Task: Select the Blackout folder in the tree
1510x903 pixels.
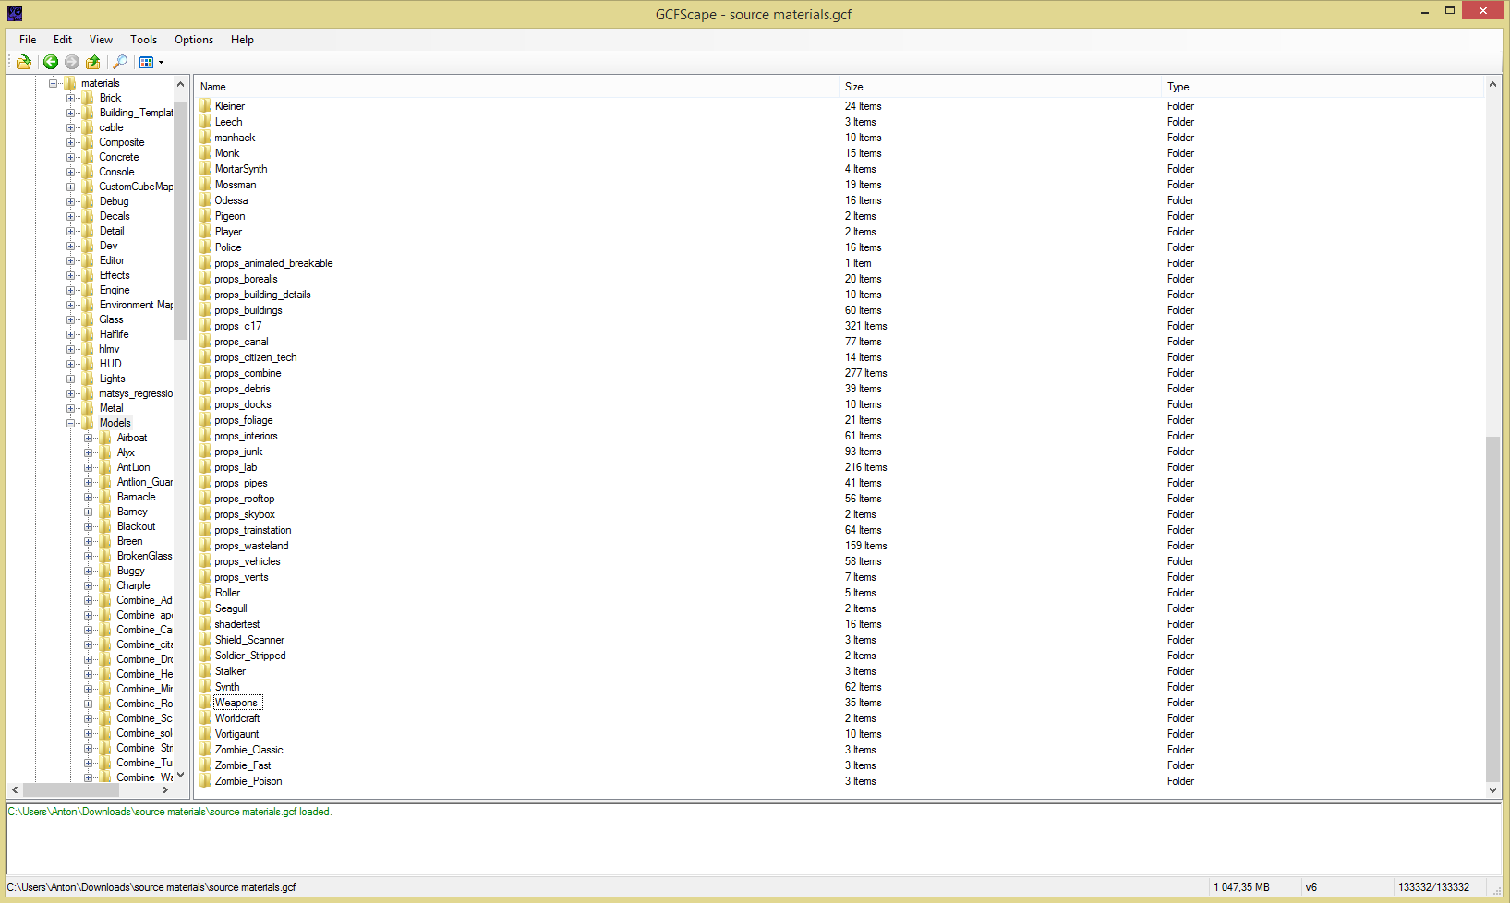Action: [137, 526]
